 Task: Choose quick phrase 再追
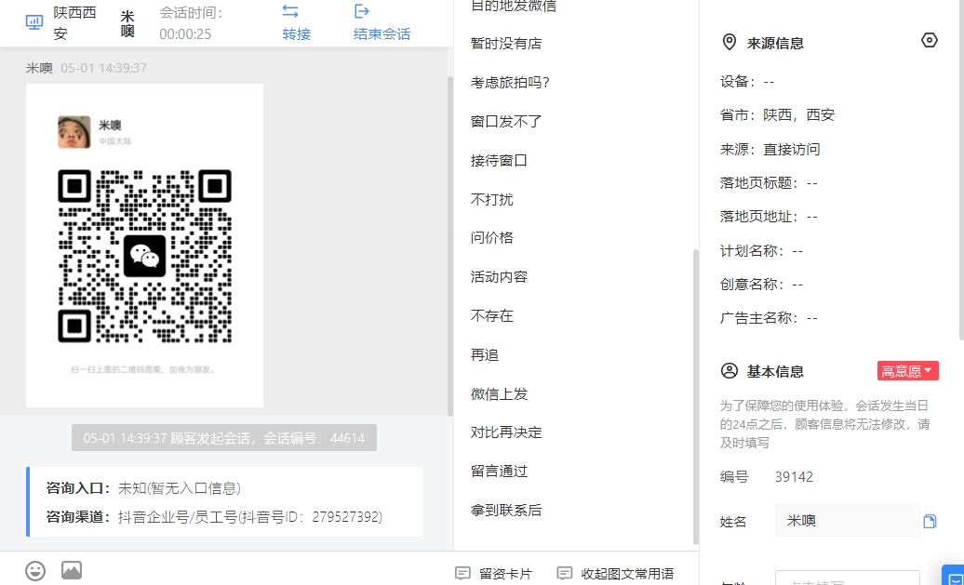[x=485, y=354]
